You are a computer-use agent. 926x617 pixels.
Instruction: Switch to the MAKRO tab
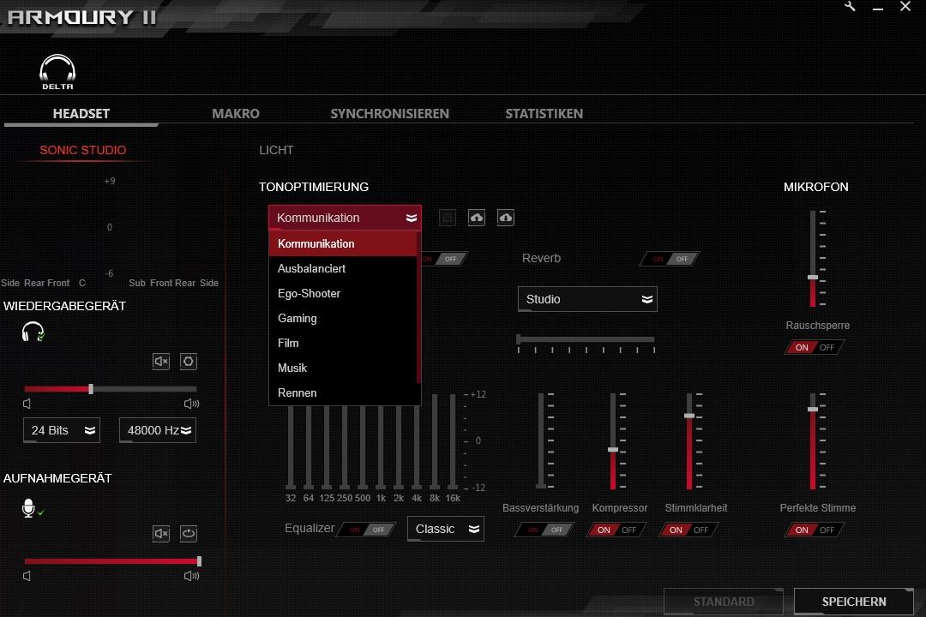tap(236, 113)
